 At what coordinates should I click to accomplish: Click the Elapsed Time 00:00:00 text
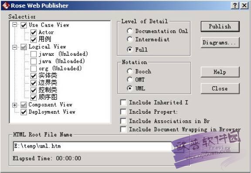point(47,159)
